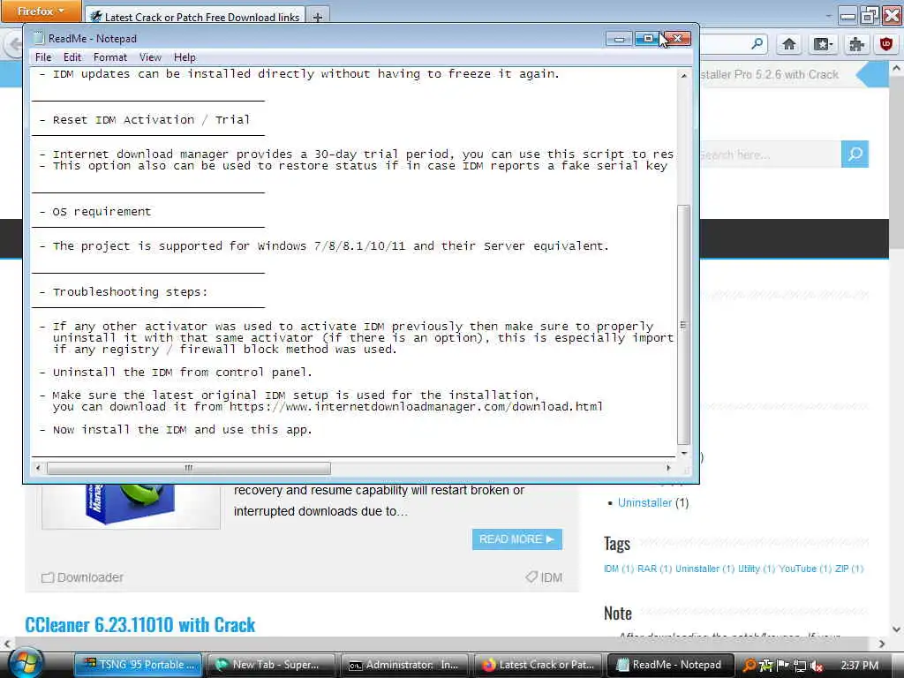This screenshot has width=904, height=678.
Task: Click 'Troubleshooting steps:' heading text
Action: [x=130, y=292]
